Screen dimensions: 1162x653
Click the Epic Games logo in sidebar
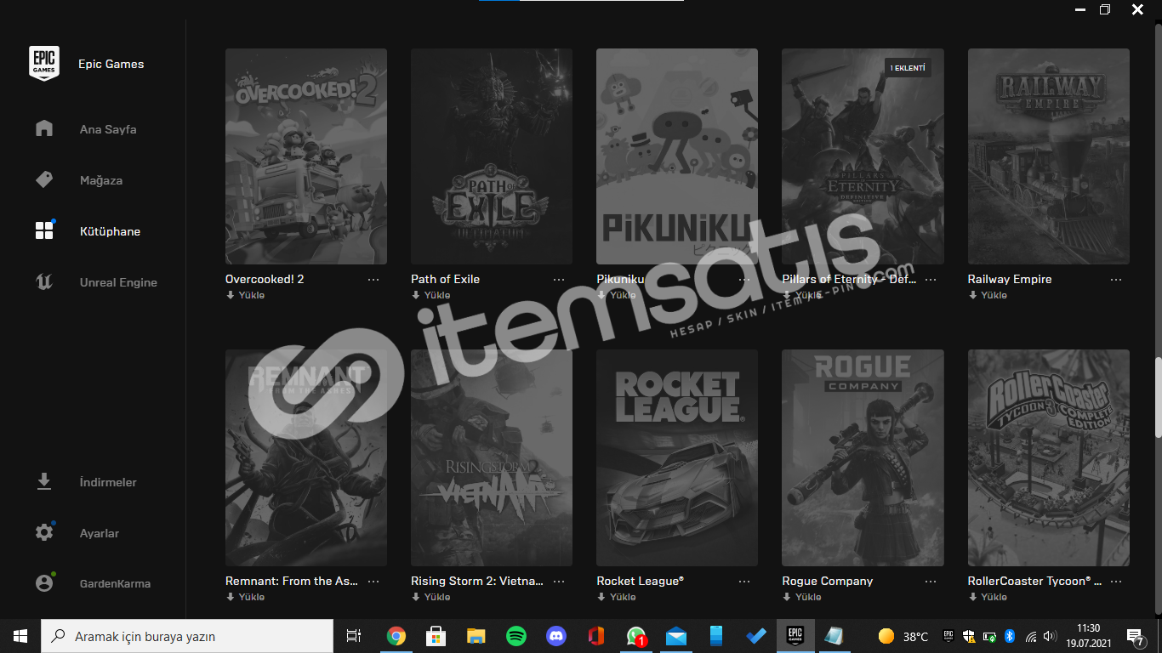pyautogui.click(x=44, y=64)
